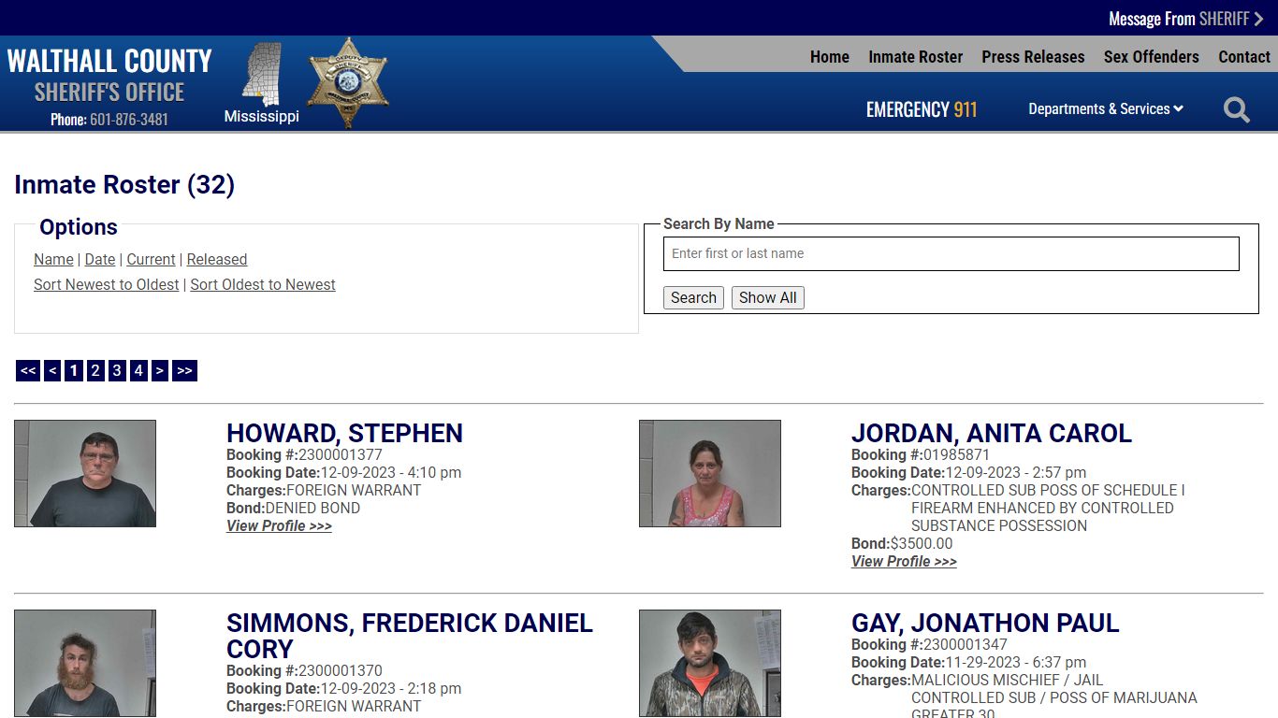Switch to the Inmate Roster tab

[915, 56]
